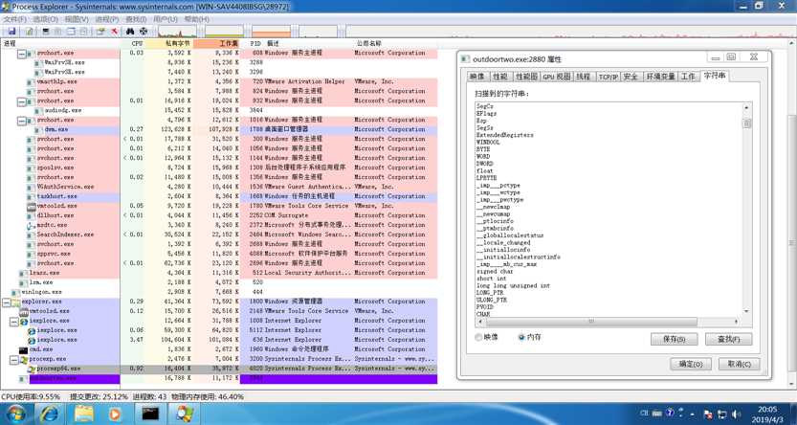Select the __initiallocalestructinfo string

point(519,257)
